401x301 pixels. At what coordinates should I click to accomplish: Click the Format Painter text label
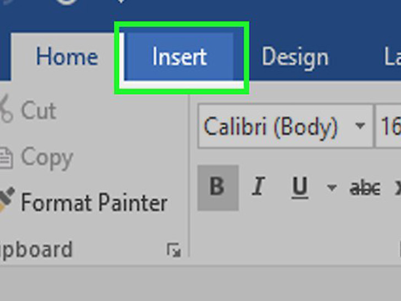click(94, 202)
